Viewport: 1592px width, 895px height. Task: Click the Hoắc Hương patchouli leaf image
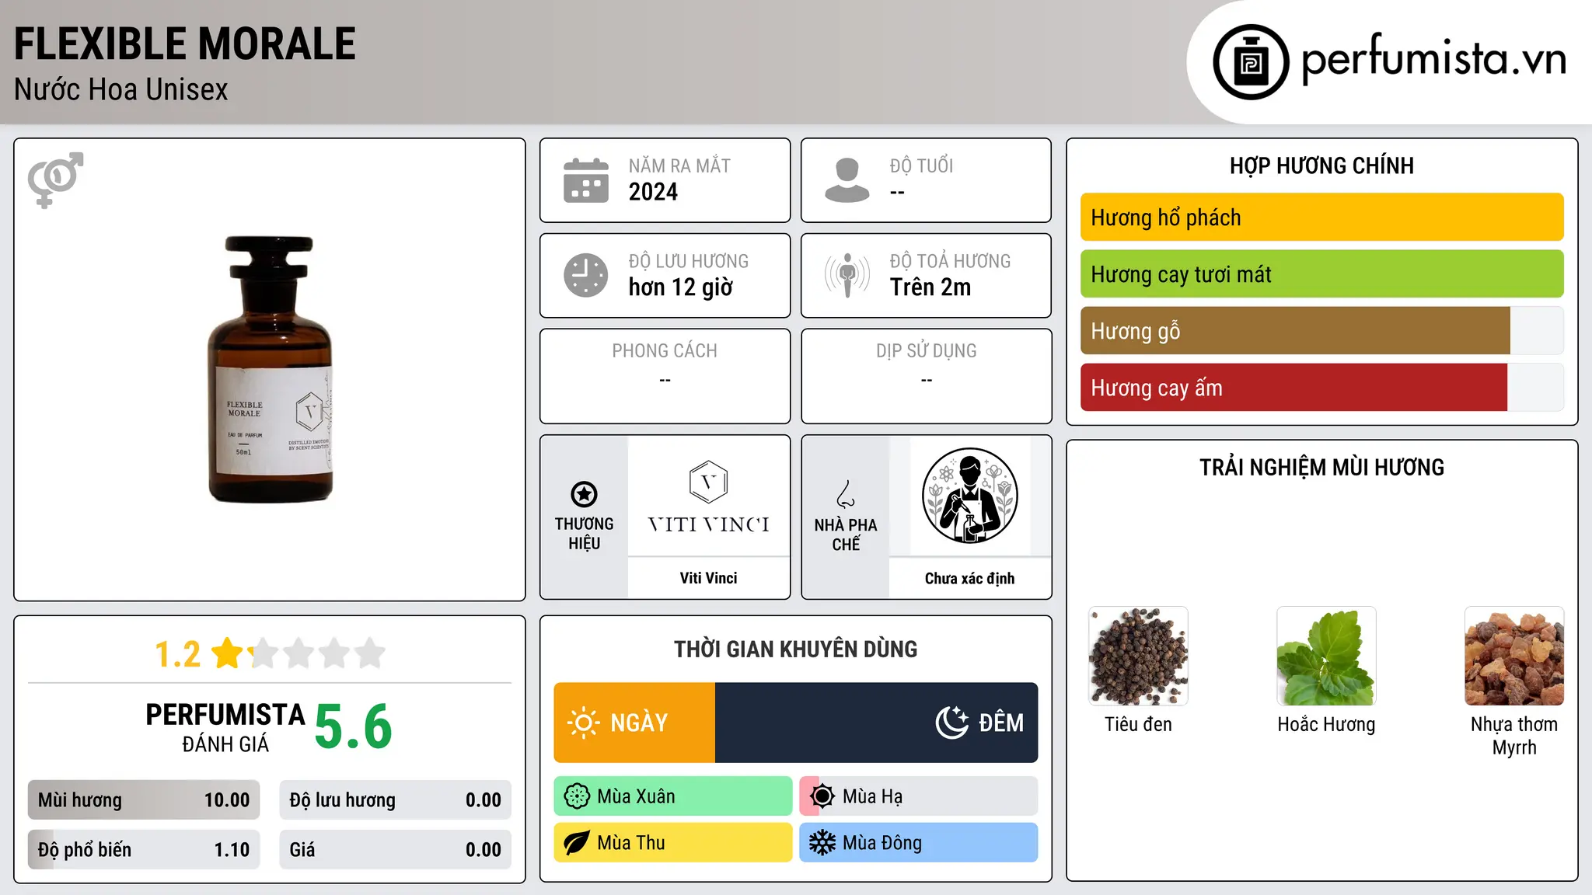coord(1326,656)
